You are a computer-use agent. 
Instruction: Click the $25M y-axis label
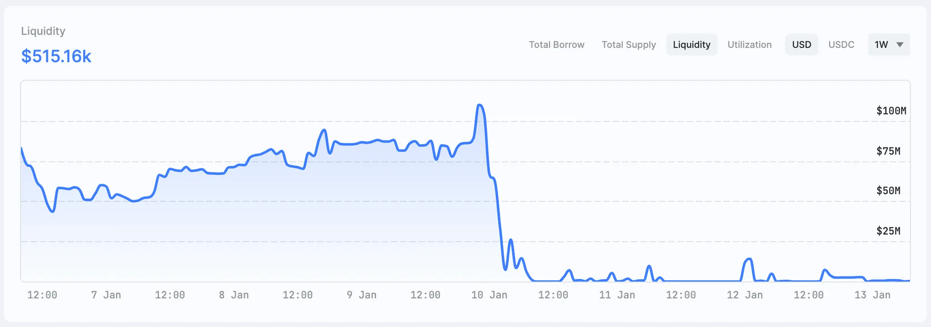888,231
